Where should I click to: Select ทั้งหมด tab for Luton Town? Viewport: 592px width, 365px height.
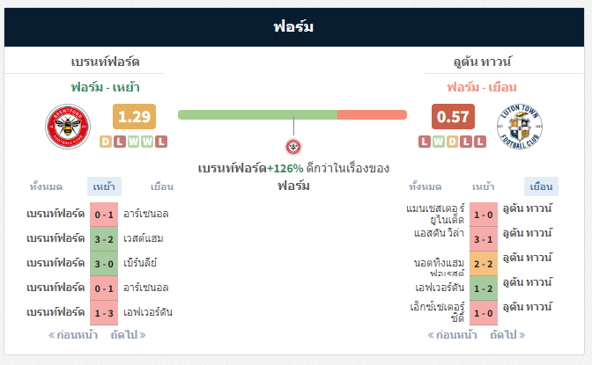coord(425,186)
